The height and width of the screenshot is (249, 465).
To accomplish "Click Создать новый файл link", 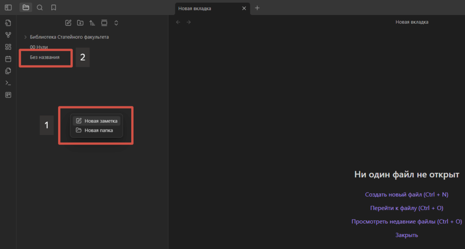I will (406, 194).
